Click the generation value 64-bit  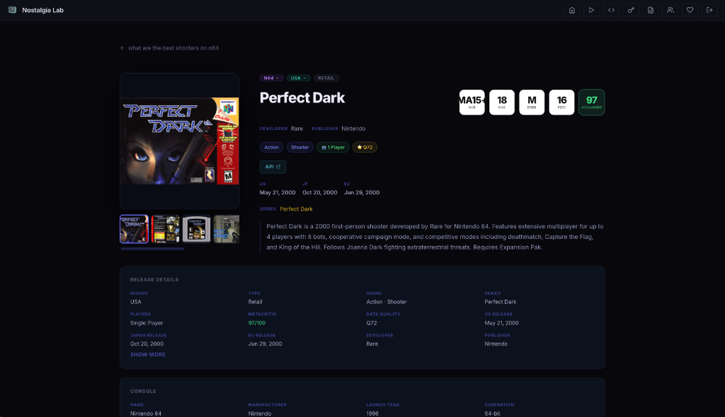(492, 413)
